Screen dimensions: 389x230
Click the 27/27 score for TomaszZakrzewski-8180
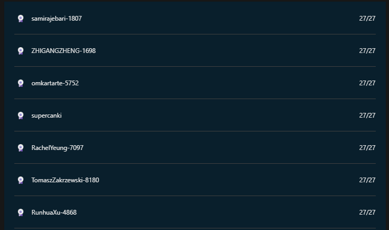pos(367,180)
